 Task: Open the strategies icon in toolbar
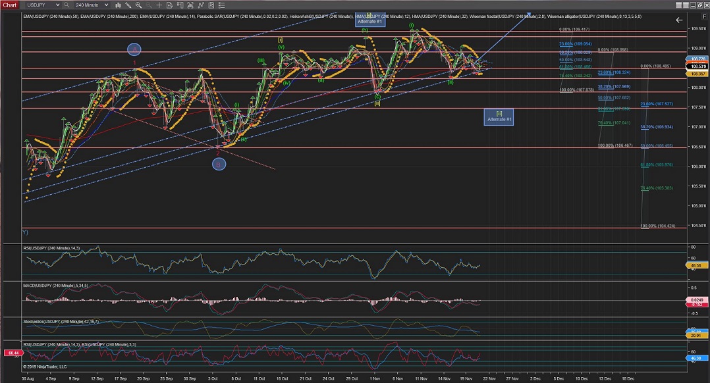pyautogui.click(x=201, y=5)
